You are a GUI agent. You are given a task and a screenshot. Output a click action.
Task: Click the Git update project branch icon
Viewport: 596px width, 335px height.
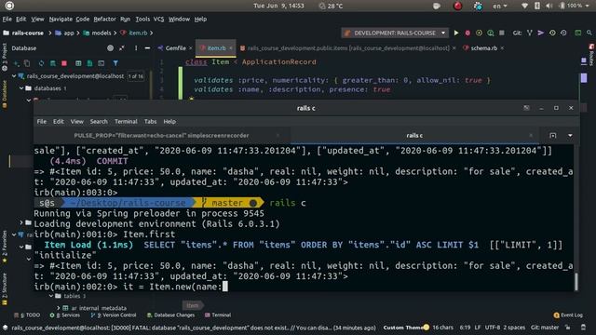tap(530, 33)
